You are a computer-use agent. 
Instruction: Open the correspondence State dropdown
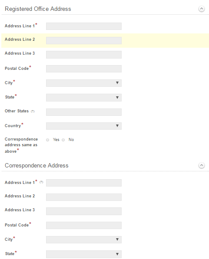[84, 254]
